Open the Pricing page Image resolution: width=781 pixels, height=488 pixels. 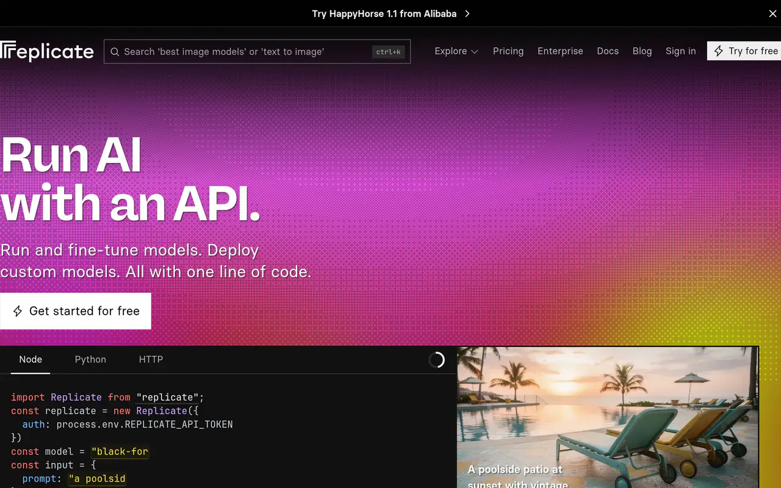coord(508,51)
